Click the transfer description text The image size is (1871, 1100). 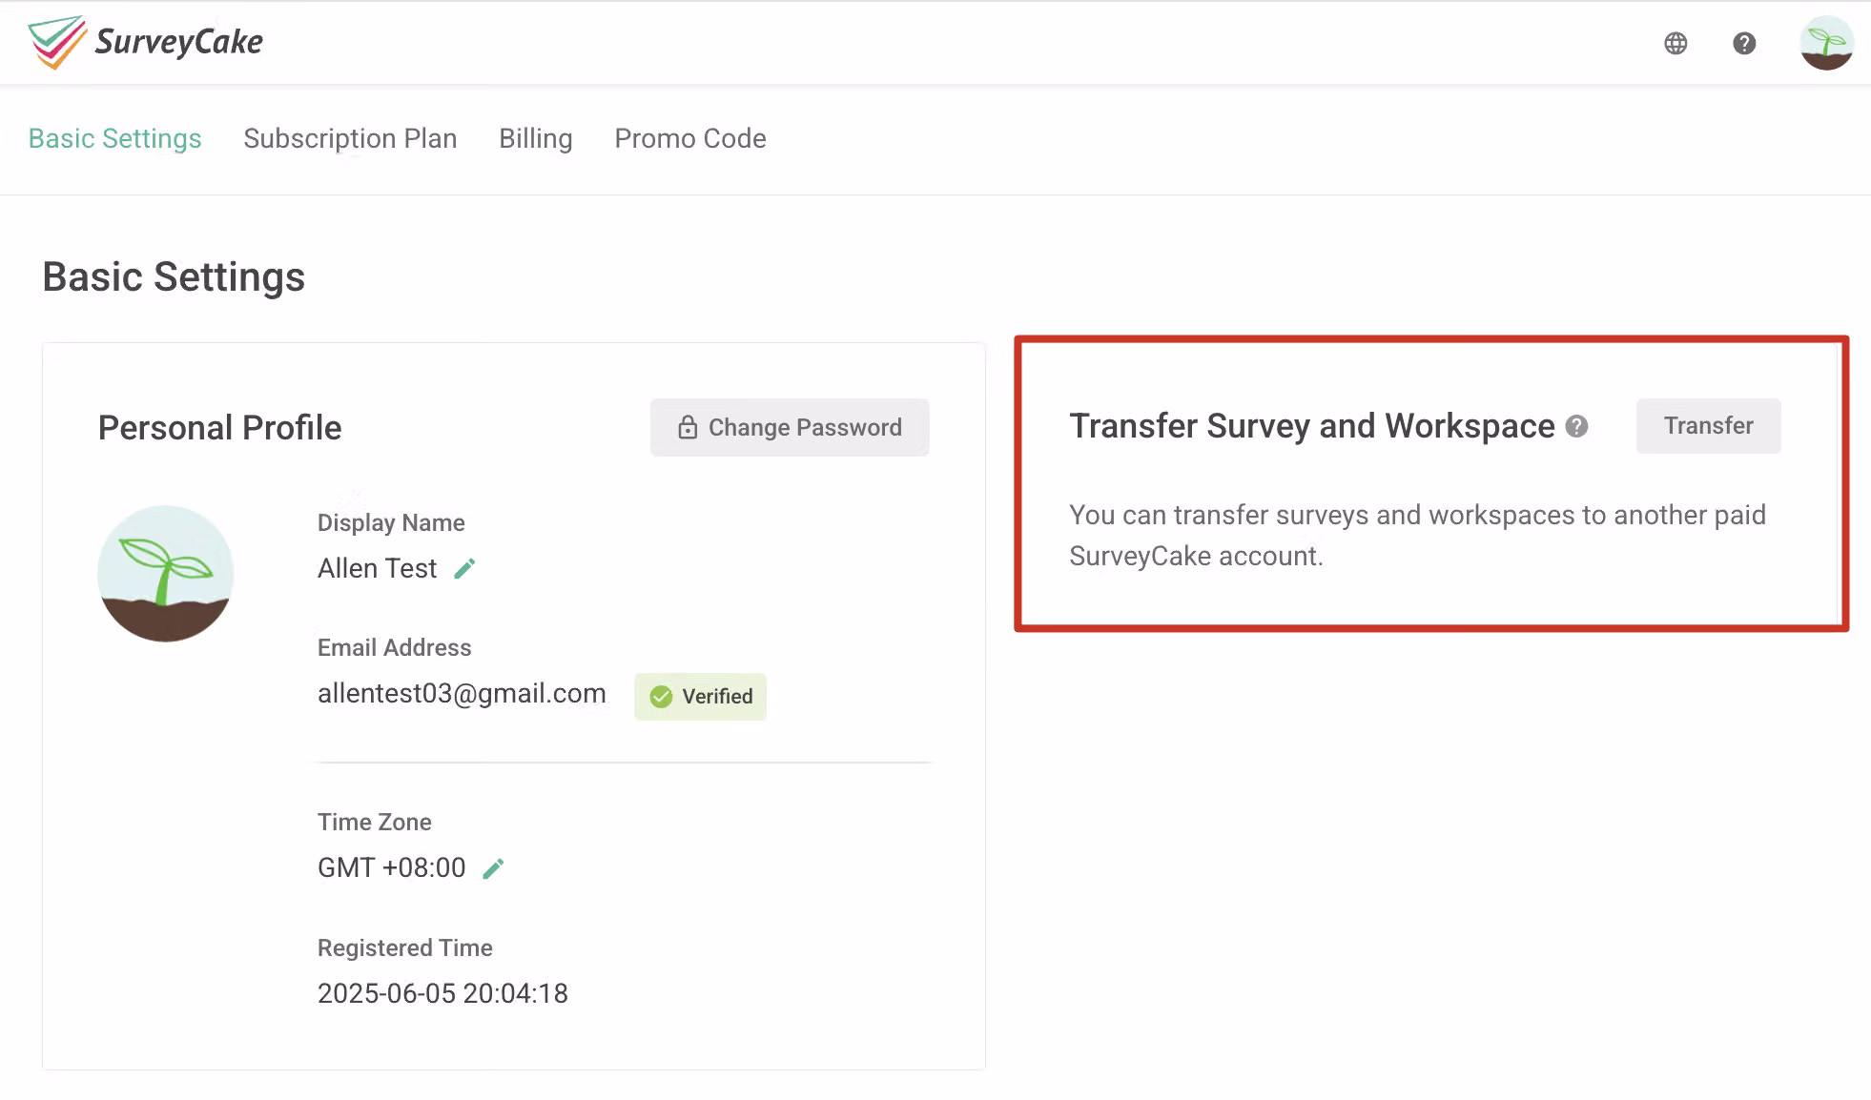(1417, 536)
